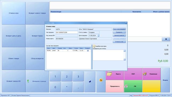Screen dimensions: 172x97
Task: Click the green Домашняя страница home icon
Action: pyautogui.click(x=28, y=81)
